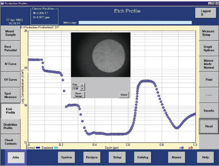Image resolution: width=219 pixels, height=166 pixels.
Task: Open the Recipes section
Action: pyautogui.click(x=92, y=157)
